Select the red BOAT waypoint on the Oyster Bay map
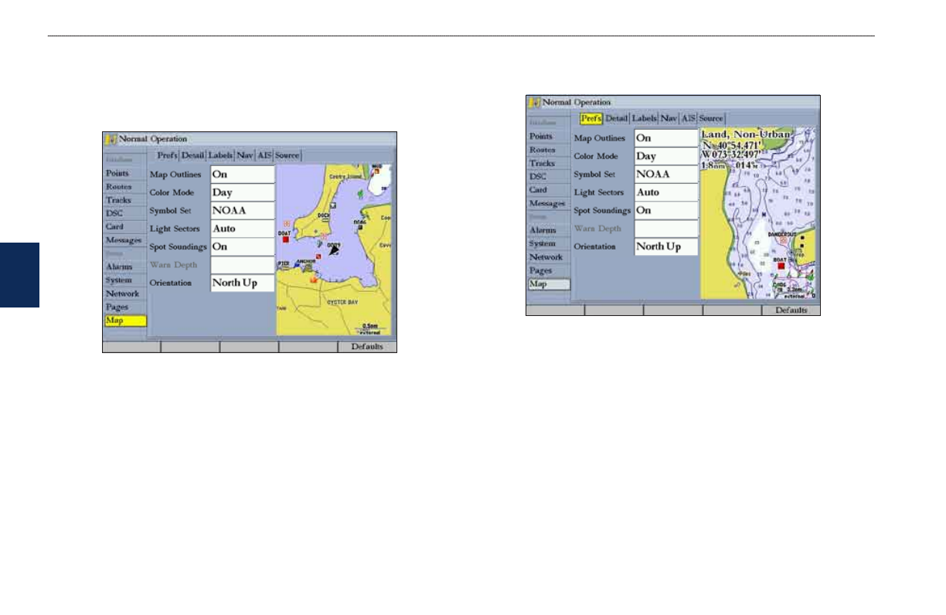Screen dimensions: 946x615 pos(285,240)
